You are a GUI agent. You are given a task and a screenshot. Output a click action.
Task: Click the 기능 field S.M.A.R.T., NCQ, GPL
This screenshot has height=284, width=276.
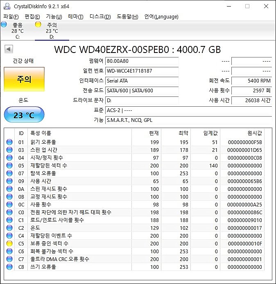[x=188, y=120]
